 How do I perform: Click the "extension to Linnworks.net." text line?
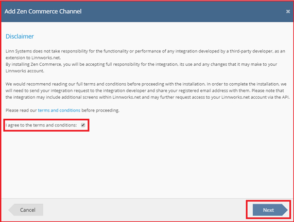pos(33,58)
